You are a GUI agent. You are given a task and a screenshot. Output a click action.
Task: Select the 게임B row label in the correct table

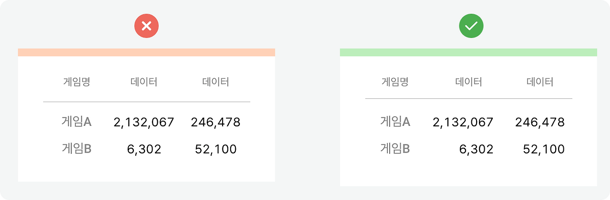[x=395, y=149]
